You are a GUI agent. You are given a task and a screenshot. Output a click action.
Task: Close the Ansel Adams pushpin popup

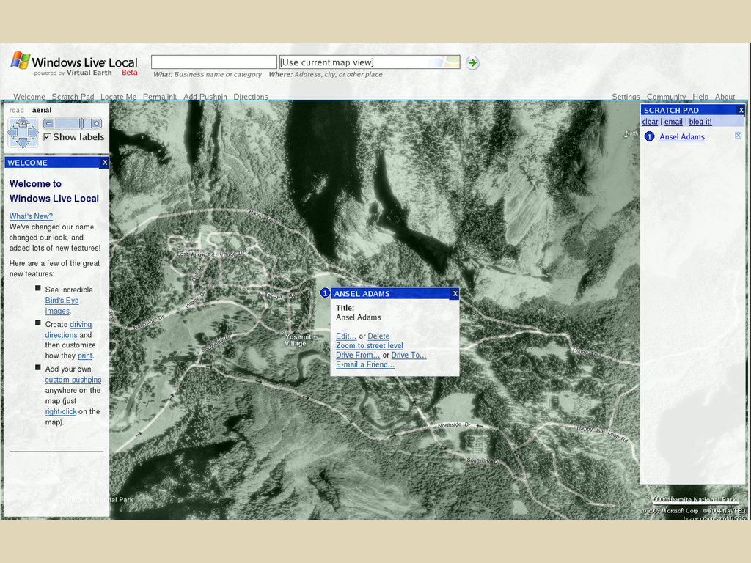(x=455, y=293)
